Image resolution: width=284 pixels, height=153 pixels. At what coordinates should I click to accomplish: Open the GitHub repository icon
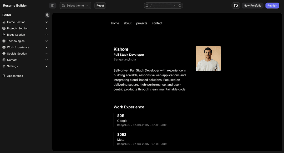236,6
